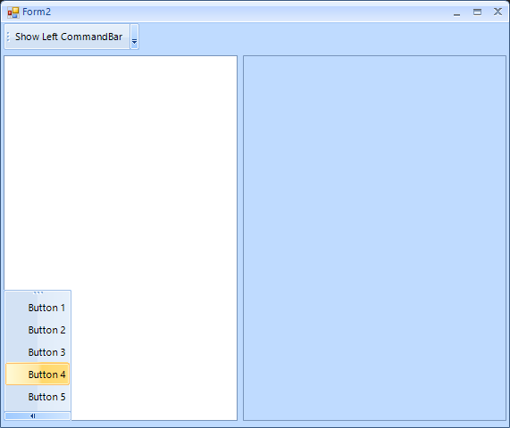Image resolution: width=510 pixels, height=428 pixels.
Task: Click Button 5 item
Action: pos(38,397)
